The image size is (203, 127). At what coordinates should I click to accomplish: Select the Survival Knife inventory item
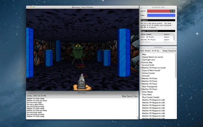pos(148,65)
